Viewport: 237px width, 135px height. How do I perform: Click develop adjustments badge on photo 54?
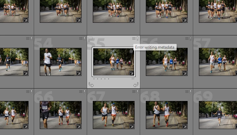point(79,73)
